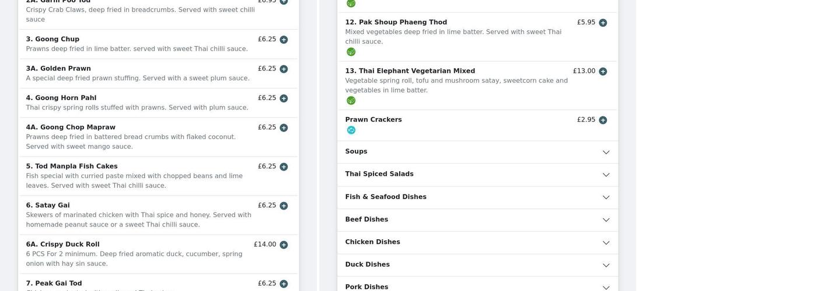Click plus icon for Goong Horn Pahl
This screenshot has width=817, height=291.
(284, 98)
